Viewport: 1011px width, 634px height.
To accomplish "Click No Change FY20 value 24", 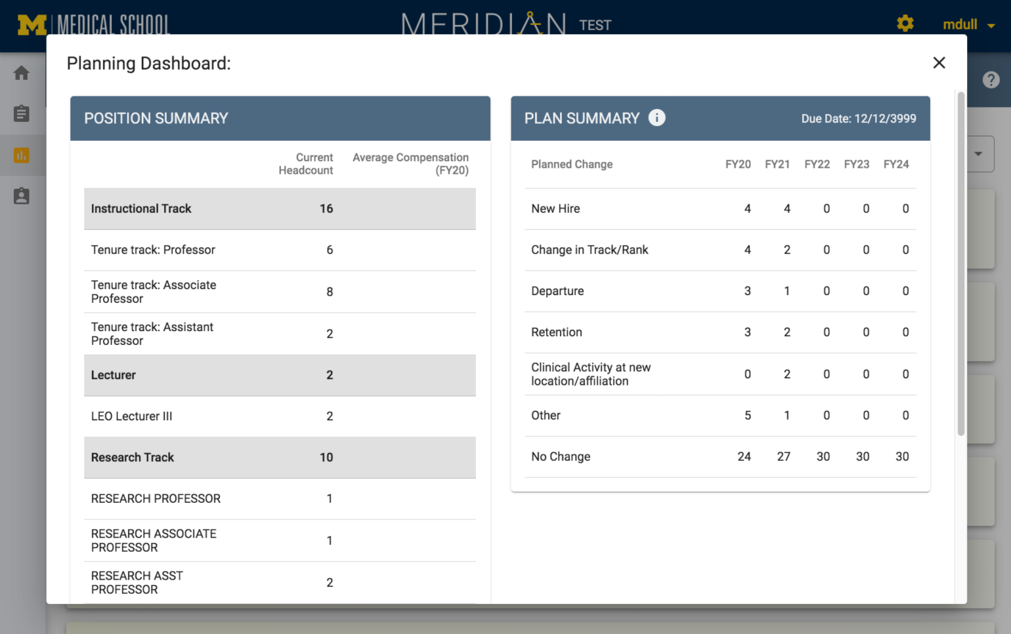I will click(744, 456).
